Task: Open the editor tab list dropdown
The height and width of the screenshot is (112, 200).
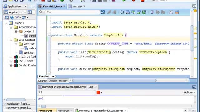Action: tap(194, 6)
